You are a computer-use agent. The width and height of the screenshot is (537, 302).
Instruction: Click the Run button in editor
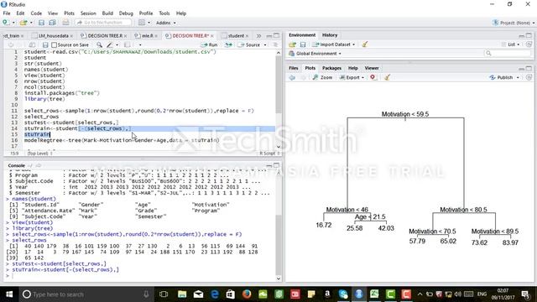(x=209, y=44)
